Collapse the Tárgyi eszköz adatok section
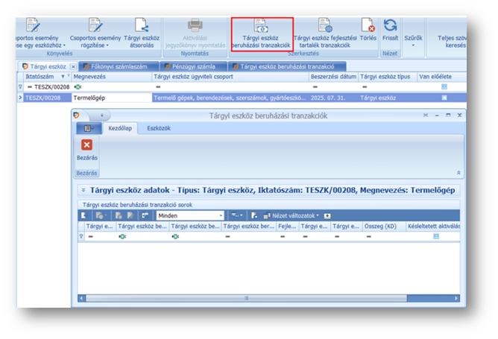The height and width of the screenshot is (339, 498). (x=83, y=191)
